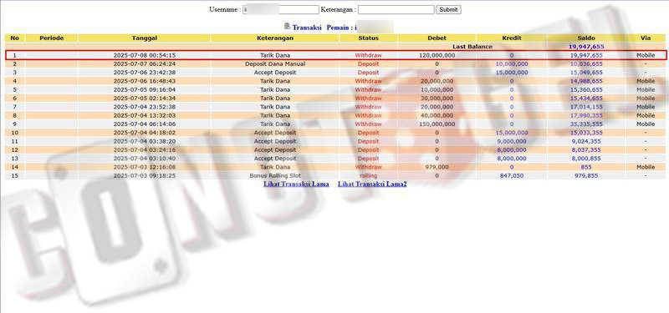Screen dimensions: 669x313
Task: Select the highlighted 120,000,000 withdraw row
Action: [335, 55]
